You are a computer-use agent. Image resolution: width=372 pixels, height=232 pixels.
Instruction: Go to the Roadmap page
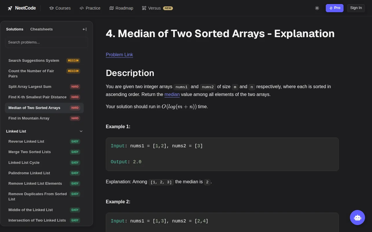pyautogui.click(x=121, y=8)
